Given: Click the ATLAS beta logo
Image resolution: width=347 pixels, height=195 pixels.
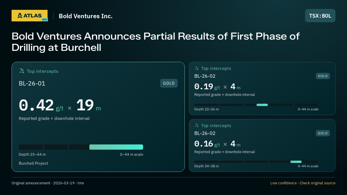Looking at the screenshot, I should click(29, 16).
